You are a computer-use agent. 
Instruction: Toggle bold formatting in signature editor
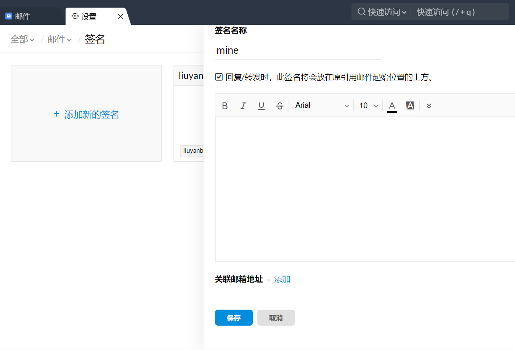pos(225,106)
